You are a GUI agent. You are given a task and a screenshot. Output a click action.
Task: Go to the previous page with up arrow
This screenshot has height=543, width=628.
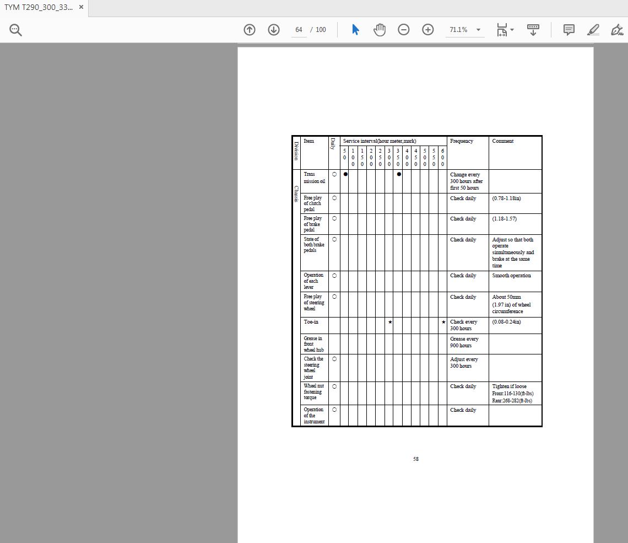[x=250, y=30]
